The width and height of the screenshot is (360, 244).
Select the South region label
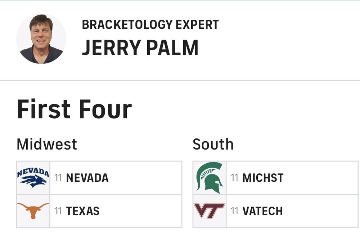pyautogui.click(x=213, y=144)
